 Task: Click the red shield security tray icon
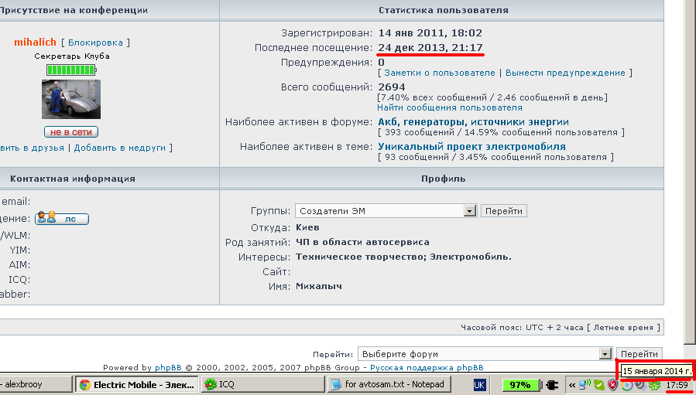612,384
